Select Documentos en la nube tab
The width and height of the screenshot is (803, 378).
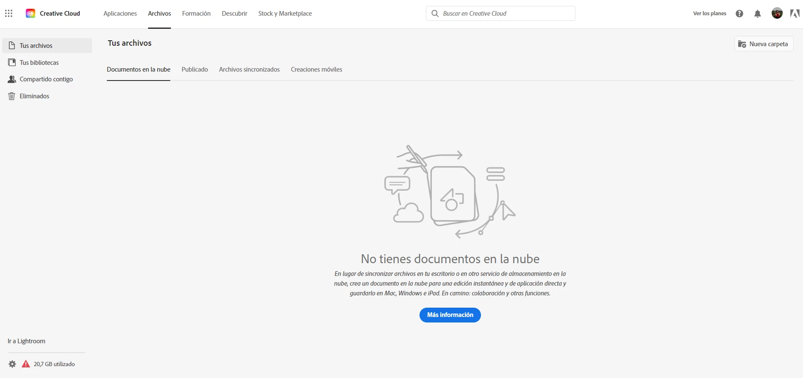tap(139, 69)
